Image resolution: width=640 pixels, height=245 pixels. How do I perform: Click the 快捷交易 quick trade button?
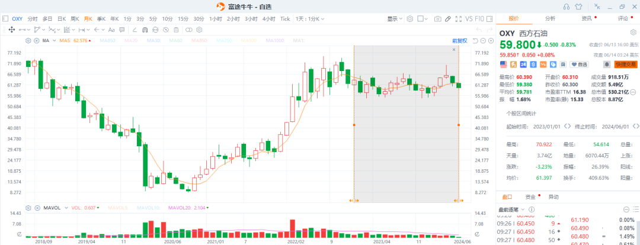pos(626,65)
